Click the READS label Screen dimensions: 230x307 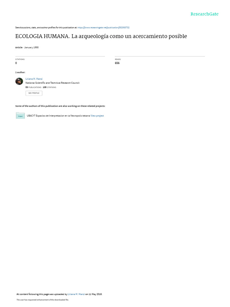click(118, 59)
